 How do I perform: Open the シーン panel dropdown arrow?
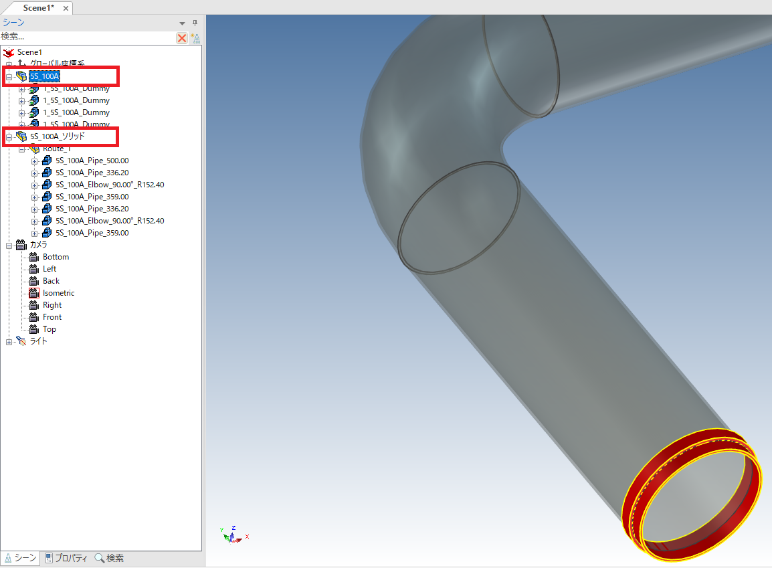(x=183, y=23)
